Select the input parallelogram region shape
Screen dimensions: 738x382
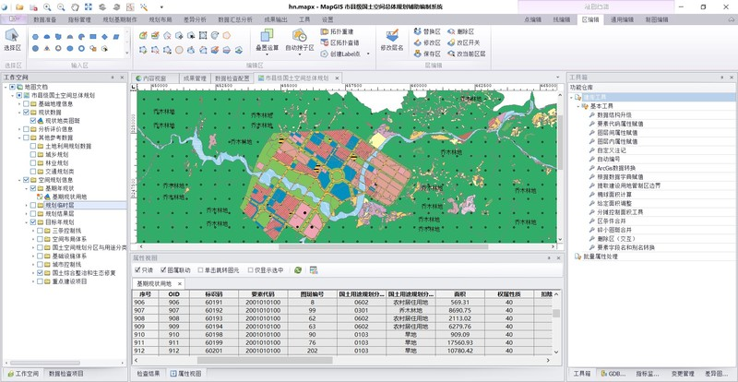[116, 37]
